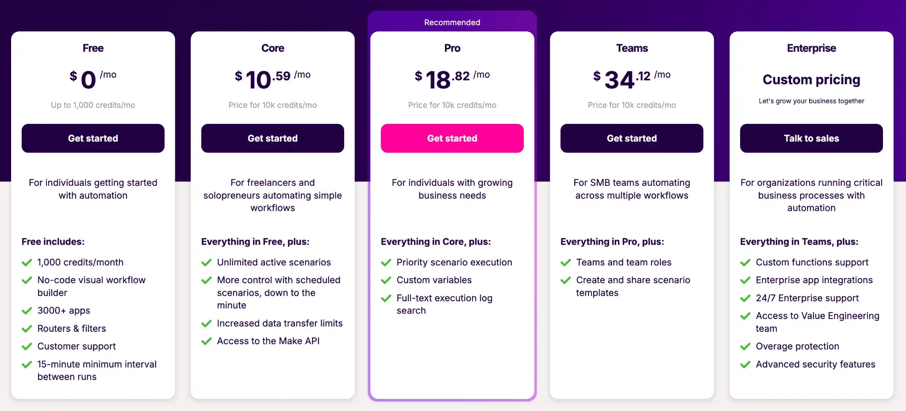Screen dimensions: 906x411
Task: Click the checkmark beside Teams and team roles
Action: pos(566,262)
